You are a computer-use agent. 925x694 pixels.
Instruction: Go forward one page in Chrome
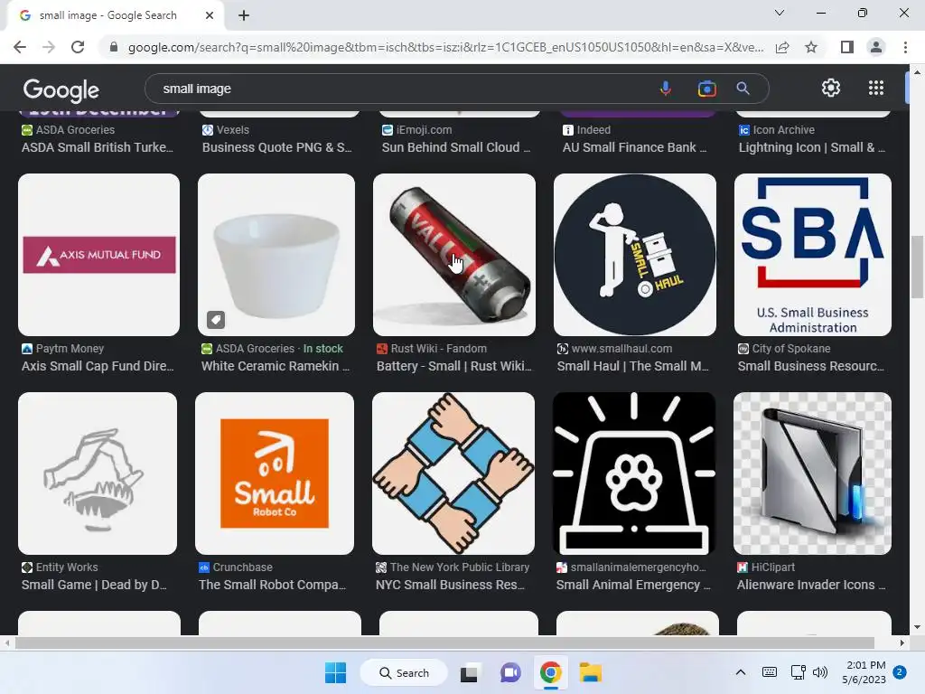tap(49, 47)
